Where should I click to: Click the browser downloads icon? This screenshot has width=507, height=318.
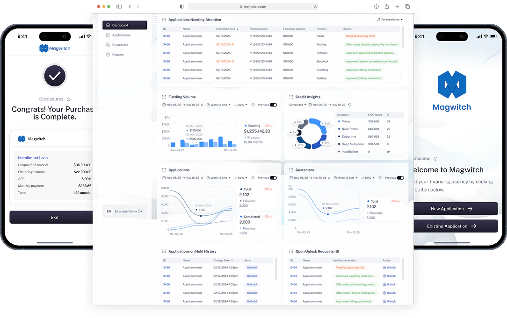pos(377,7)
